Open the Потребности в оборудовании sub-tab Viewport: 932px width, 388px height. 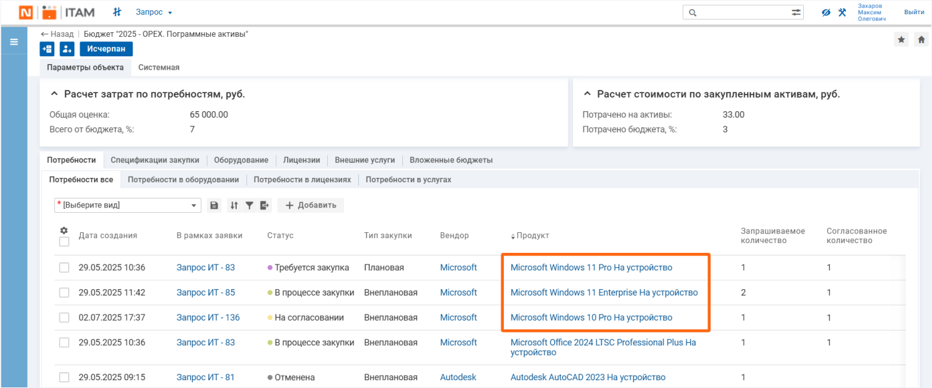point(183,180)
